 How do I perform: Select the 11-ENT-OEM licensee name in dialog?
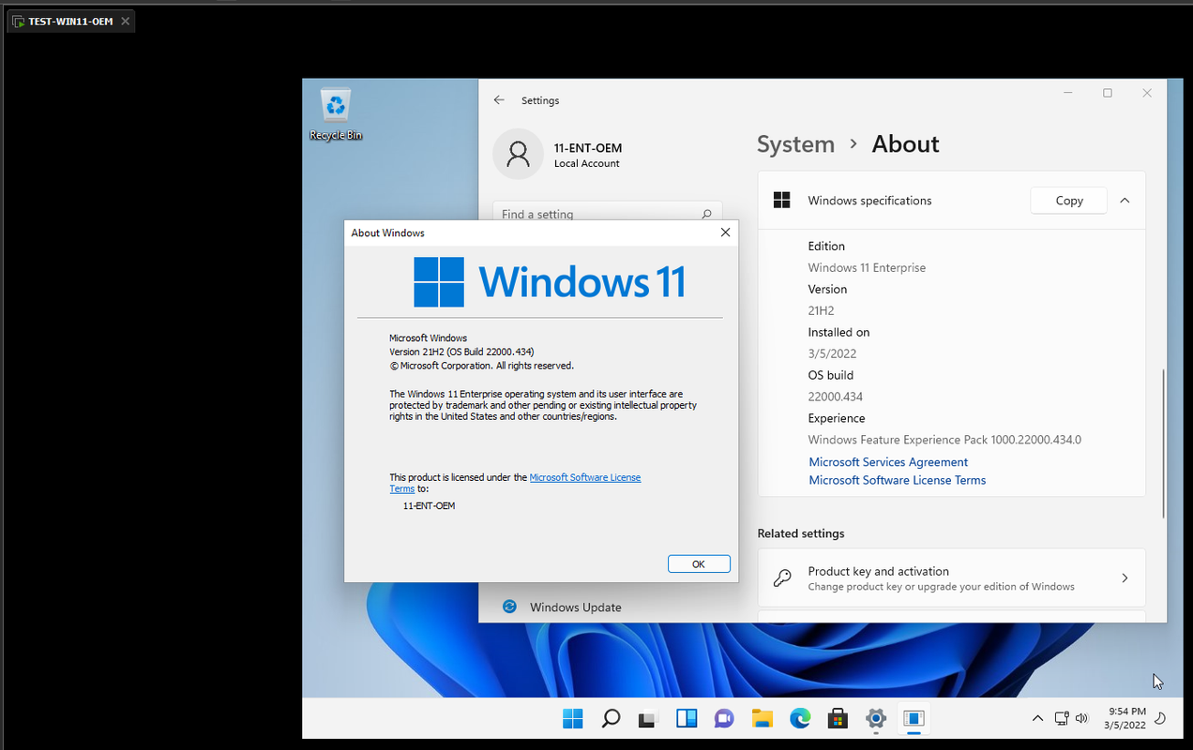click(429, 505)
